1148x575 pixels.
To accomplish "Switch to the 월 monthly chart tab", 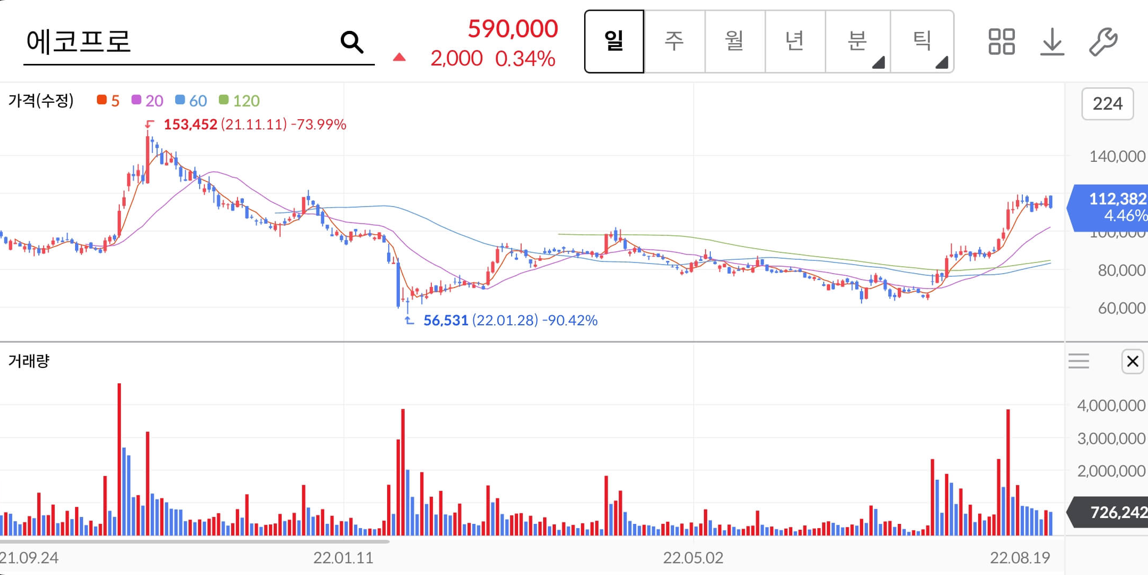I will pyautogui.click(x=734, y=42).
